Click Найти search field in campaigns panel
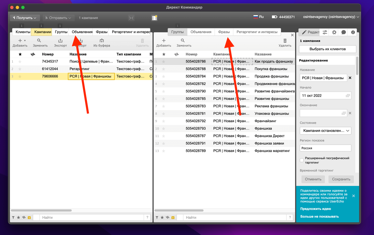Screen dimensions: 374x235 pyautogui.click(x=92, y=218)
